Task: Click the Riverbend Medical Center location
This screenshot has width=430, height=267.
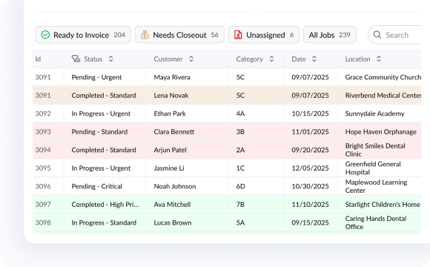Action: [383, 95]
